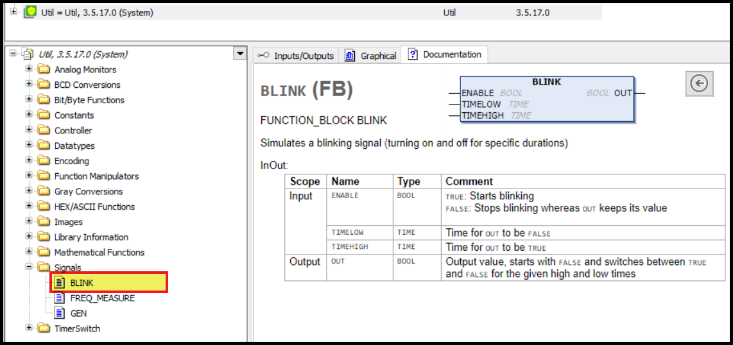Select the Controller folder label
This screenshot has width=733, height=345.
click(x=73, y=130)
